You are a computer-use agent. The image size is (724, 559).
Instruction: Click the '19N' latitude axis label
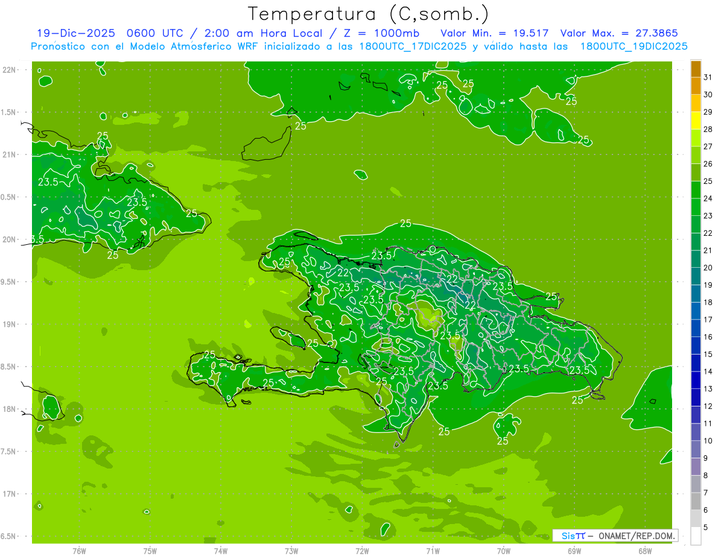pos(10,324)
